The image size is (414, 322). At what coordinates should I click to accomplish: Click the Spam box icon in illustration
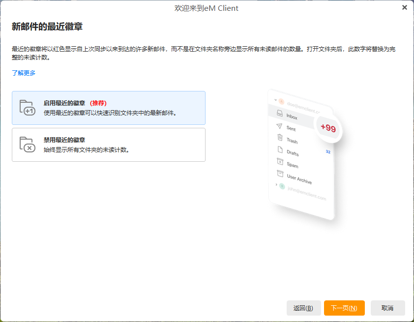tap(280, 161)
